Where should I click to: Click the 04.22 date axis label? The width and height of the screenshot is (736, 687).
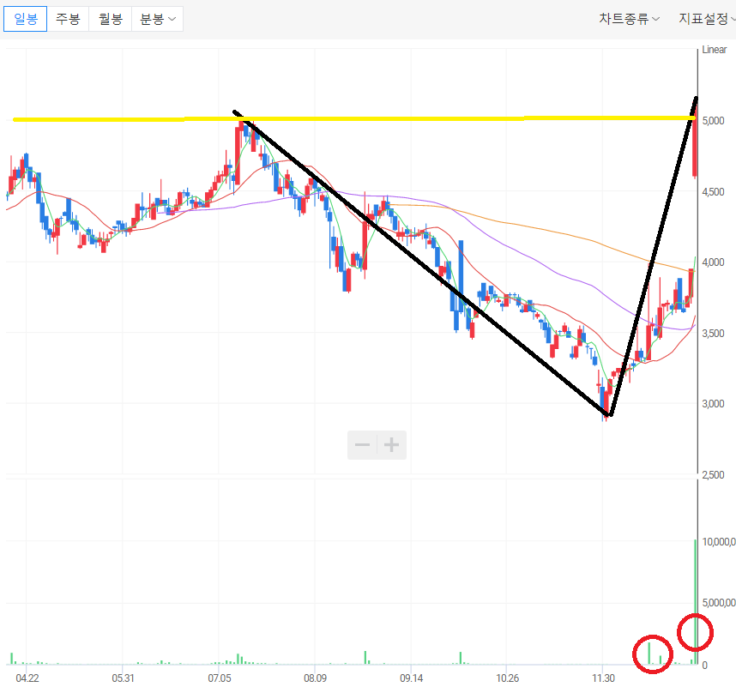[27, 678]
